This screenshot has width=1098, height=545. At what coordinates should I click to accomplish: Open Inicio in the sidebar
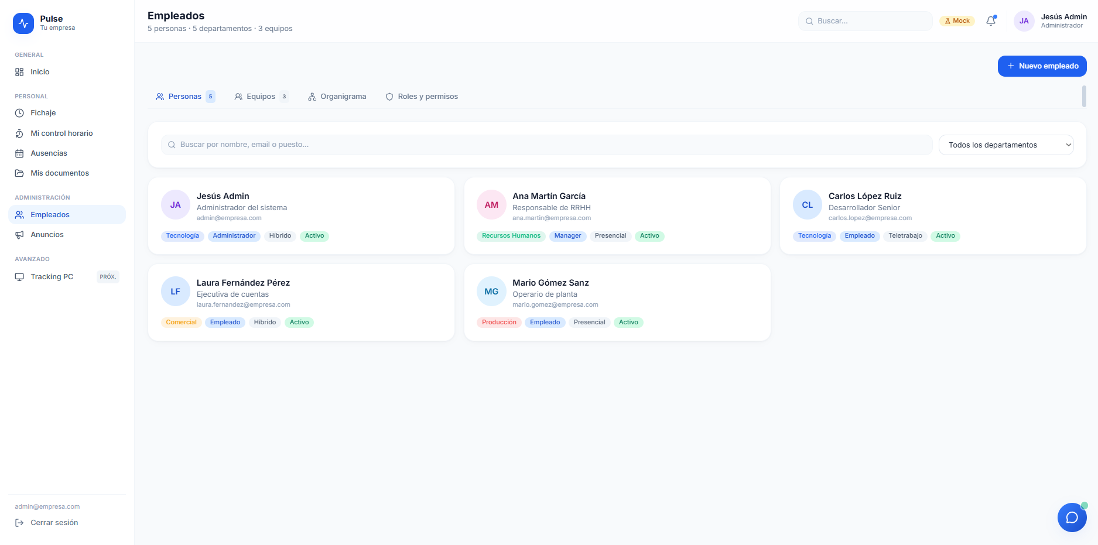tap(67, 72)
